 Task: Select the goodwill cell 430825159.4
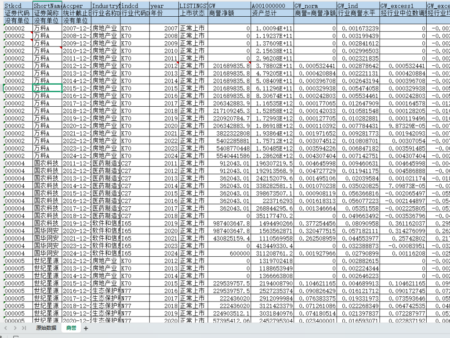(x=229, y=238)
